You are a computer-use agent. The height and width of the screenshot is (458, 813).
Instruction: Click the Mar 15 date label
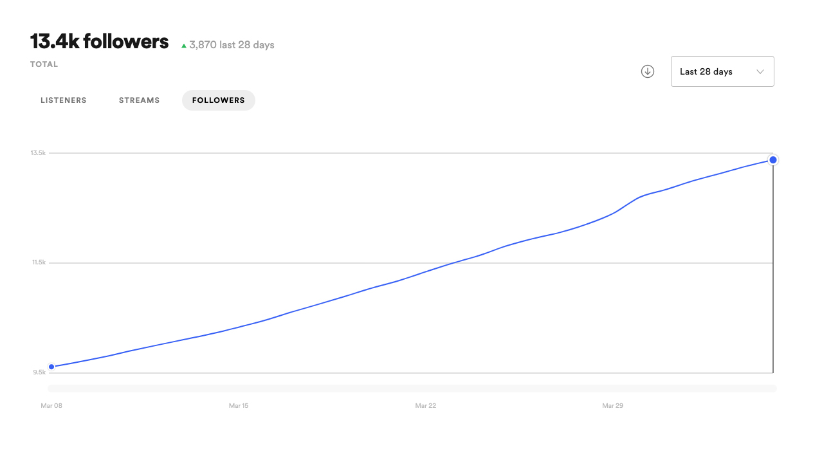coord(239,406)
